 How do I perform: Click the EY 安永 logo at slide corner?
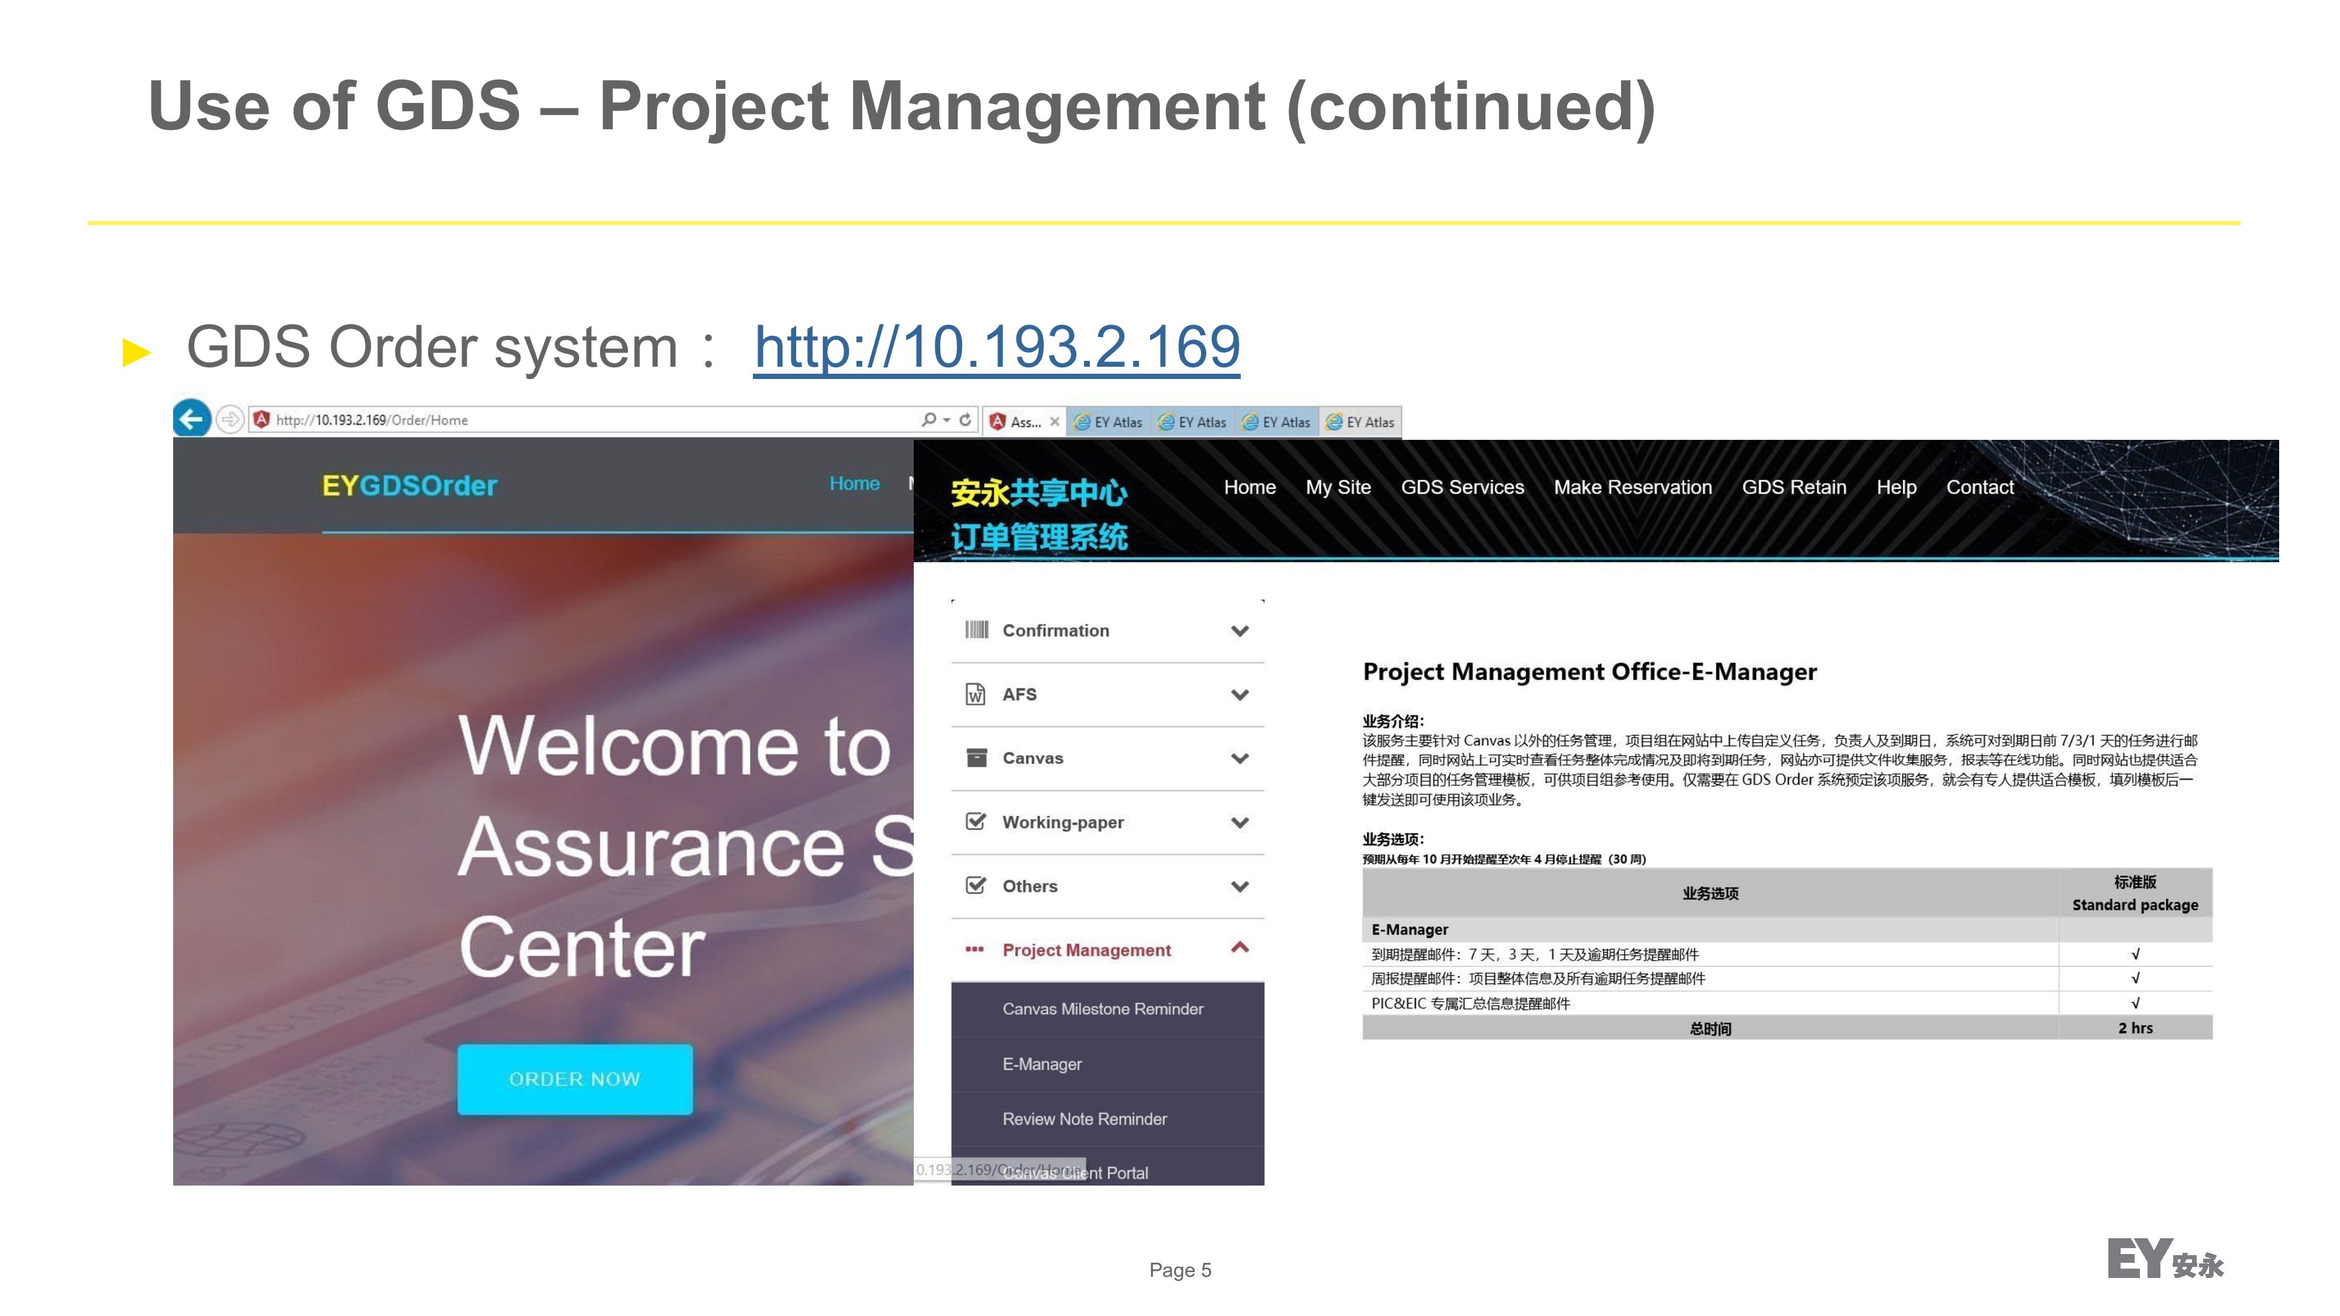[2164, 1260]
